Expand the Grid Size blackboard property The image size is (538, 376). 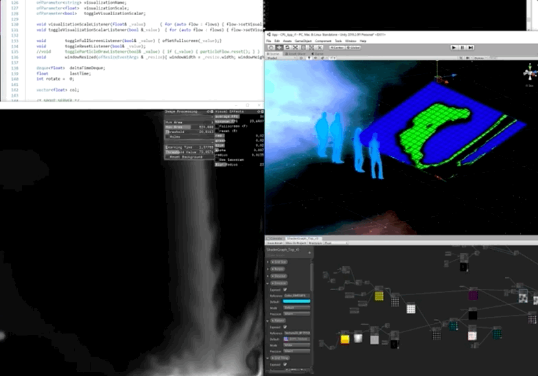tap(268, 262)
